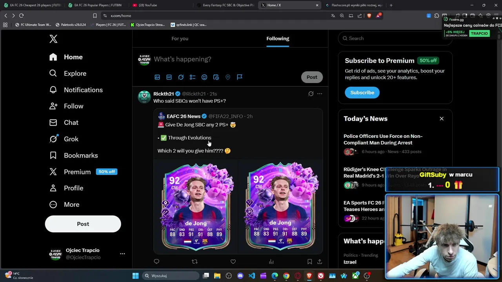Screen dimensions: 502x282
Task: Repost the Rickth21 post
Action: click(195, 262)
